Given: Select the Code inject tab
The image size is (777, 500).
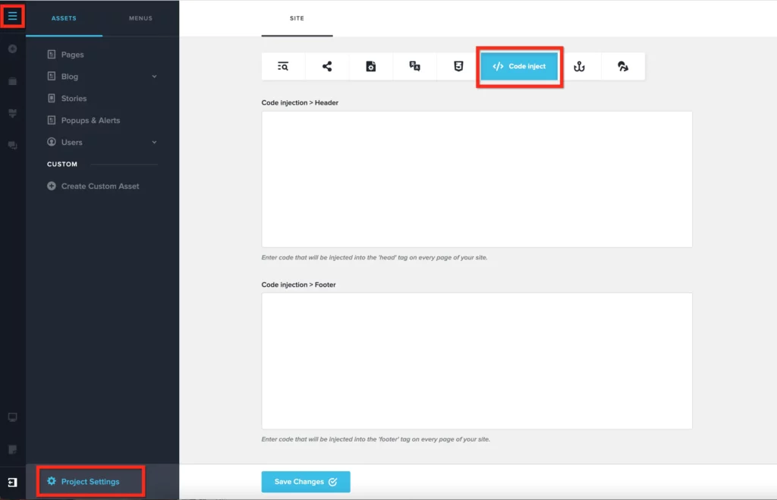Looking at the screenshot, I should click(x=519, y=67).
